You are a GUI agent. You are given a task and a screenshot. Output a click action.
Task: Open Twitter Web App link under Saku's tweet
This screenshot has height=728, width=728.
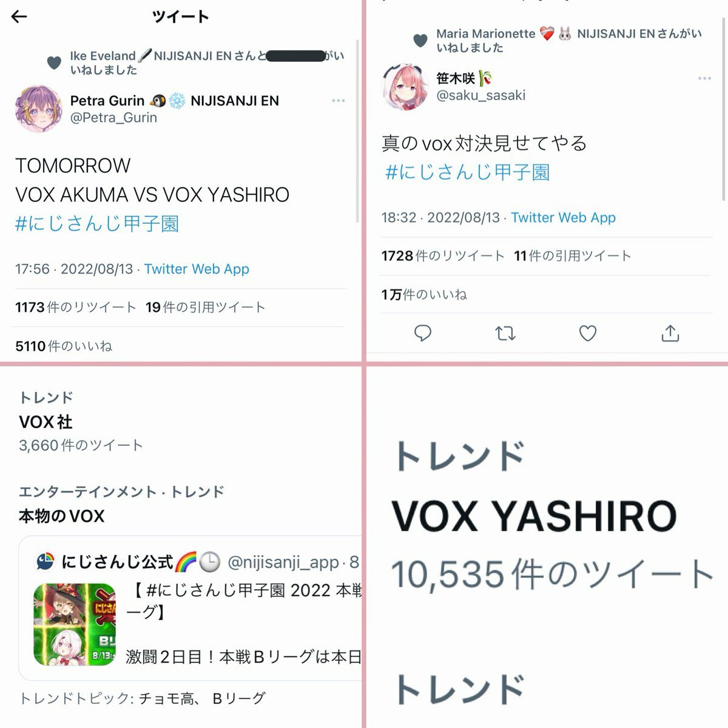563,217
